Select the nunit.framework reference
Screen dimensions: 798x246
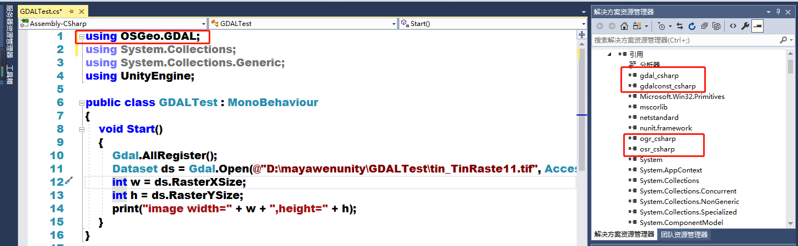point(666,128)
